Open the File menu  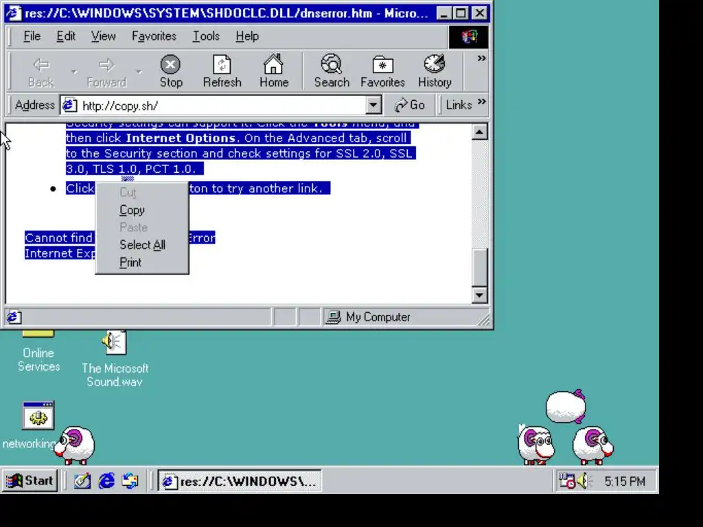(32, 36)
